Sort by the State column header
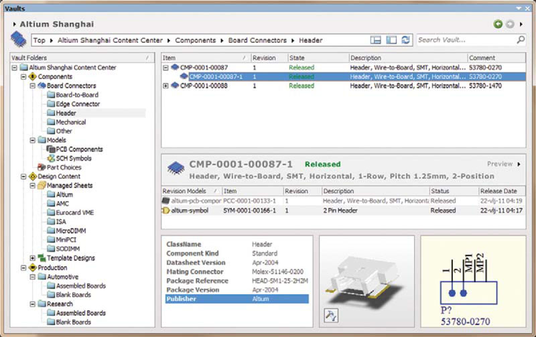536x337 pixels. [x=318, y=58]
